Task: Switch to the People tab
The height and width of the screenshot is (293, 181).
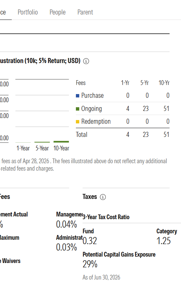Action: tap(57, 12)
